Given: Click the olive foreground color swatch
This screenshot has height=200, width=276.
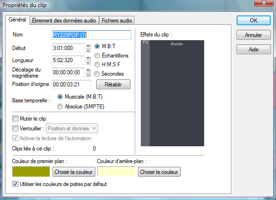Looking at the screenshot, I should [x=31, y=171].
